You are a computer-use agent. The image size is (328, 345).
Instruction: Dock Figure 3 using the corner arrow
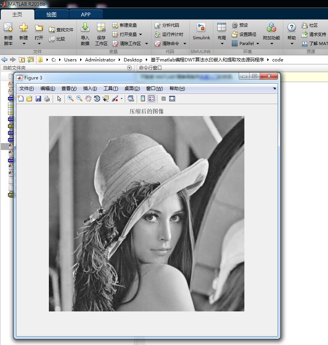[x=274, y=89]
